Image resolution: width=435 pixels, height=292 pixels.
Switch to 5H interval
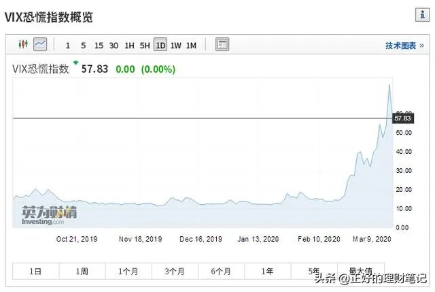point(145,46)
